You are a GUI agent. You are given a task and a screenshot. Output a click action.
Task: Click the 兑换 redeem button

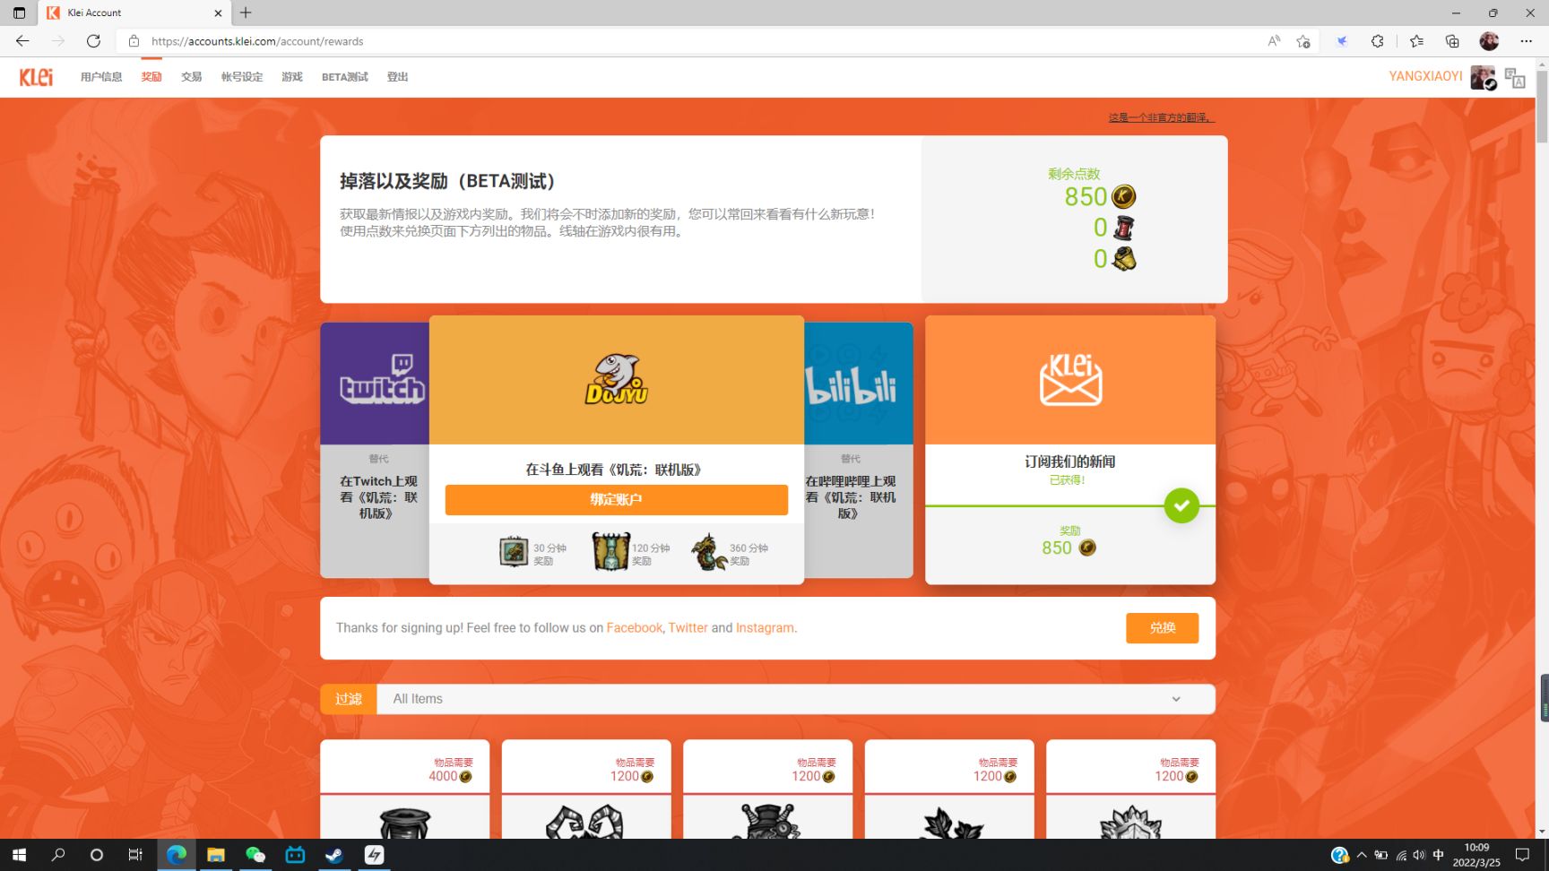[x=1163, y=628]
